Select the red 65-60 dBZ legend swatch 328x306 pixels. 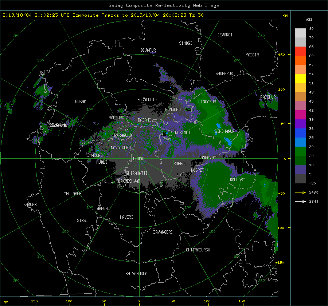300,51
